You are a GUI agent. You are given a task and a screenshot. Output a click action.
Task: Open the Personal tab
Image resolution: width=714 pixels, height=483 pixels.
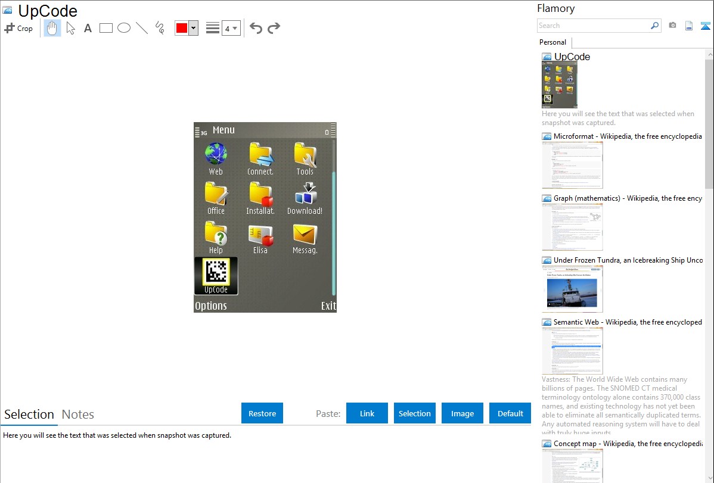point(552,42)
